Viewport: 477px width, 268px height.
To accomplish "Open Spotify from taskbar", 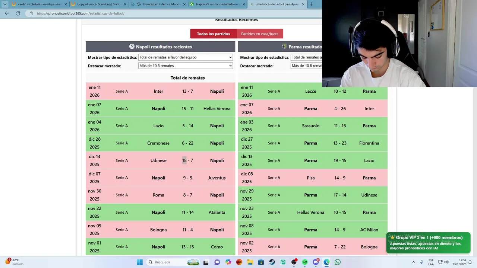I will click(305, 262).
